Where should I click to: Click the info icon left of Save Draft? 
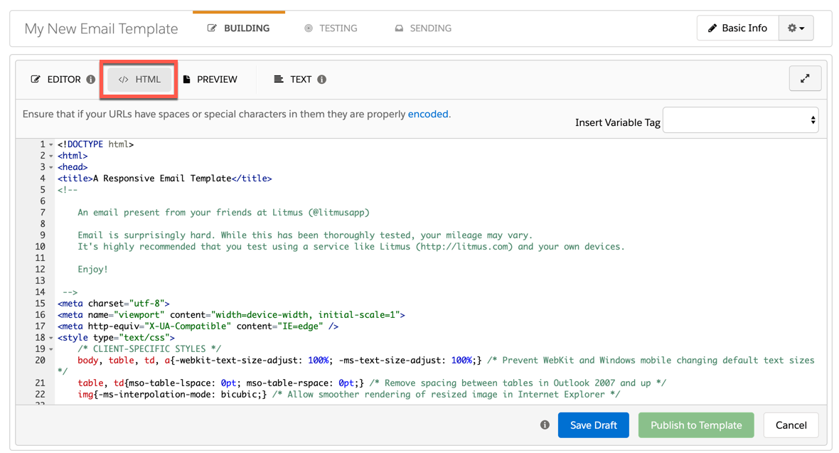click(x=545, y=425)
